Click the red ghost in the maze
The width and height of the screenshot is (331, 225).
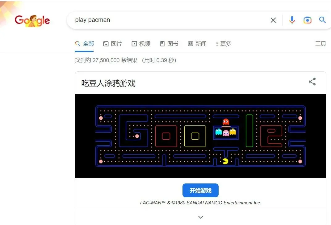(x=226, y=122)
